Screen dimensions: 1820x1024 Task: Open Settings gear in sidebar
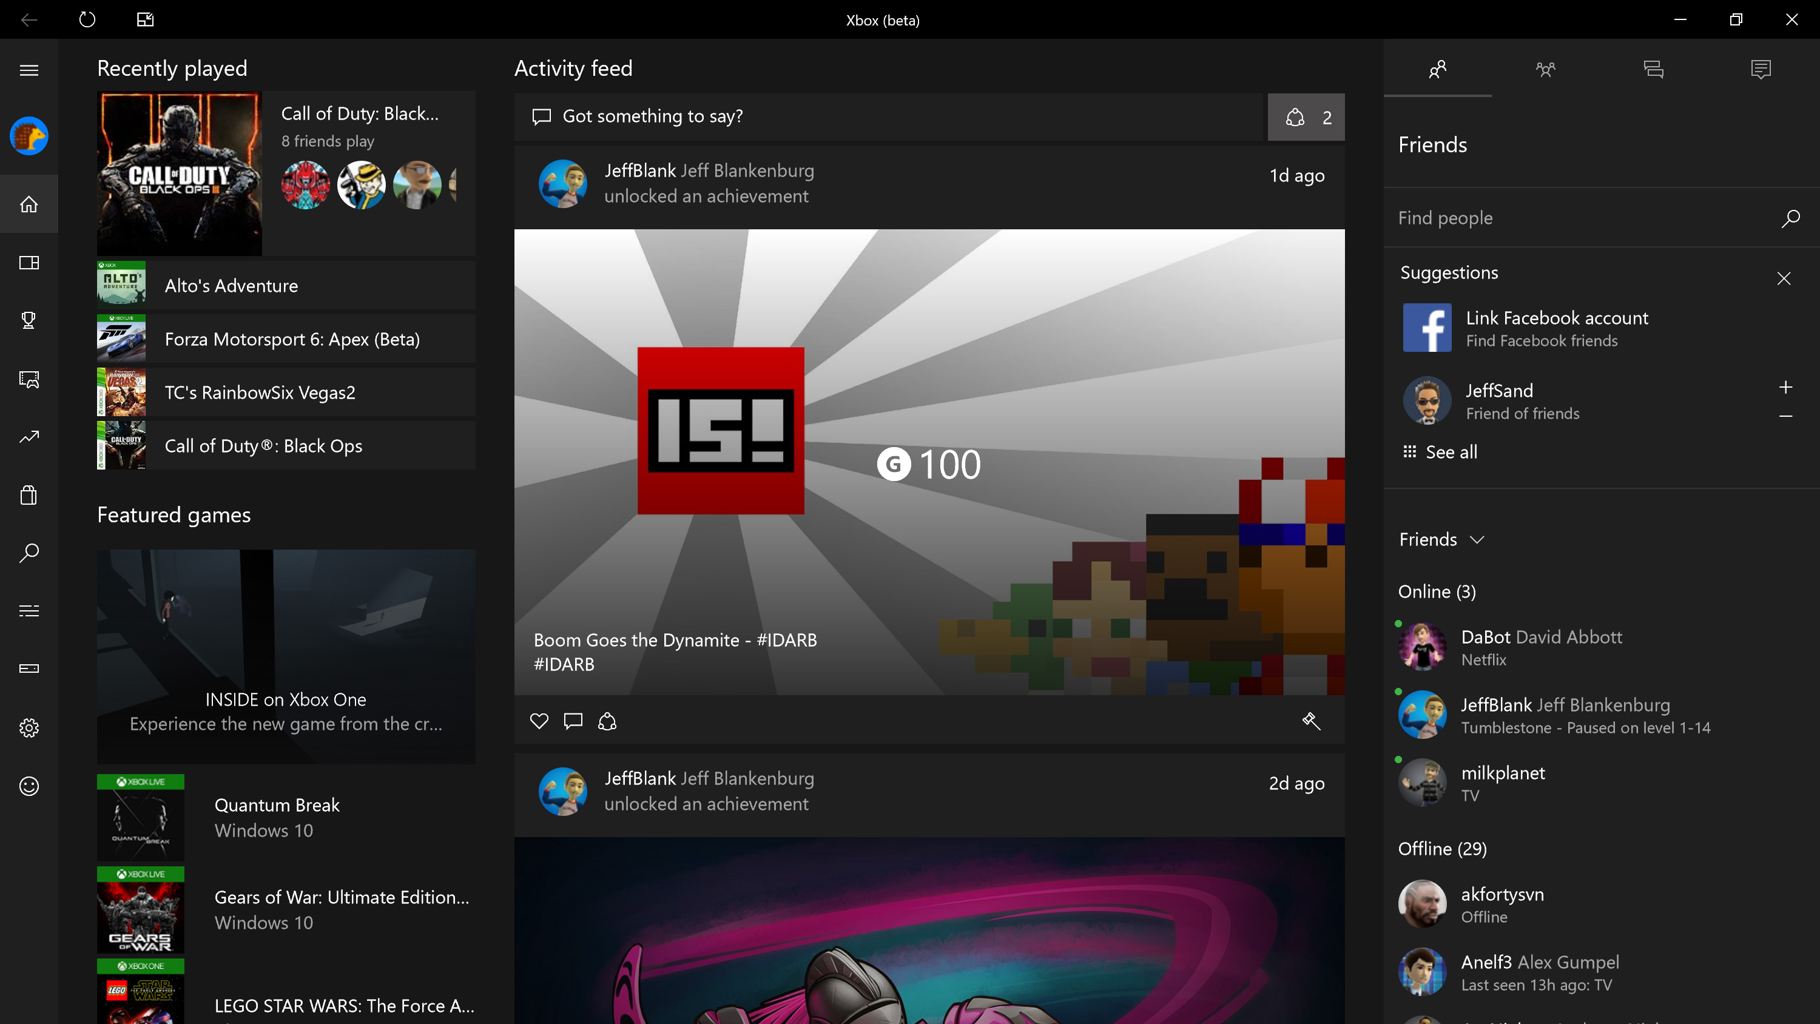29,727
